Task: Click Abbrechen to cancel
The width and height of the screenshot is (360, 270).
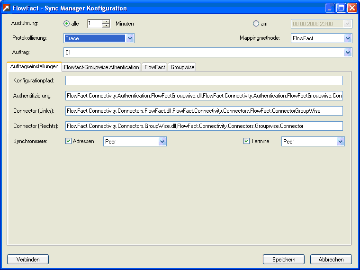Action: [331, 259]
